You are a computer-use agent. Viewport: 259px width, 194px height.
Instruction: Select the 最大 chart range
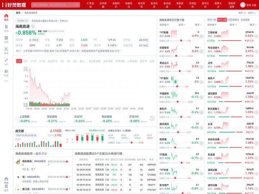click(x=82, y=61)
